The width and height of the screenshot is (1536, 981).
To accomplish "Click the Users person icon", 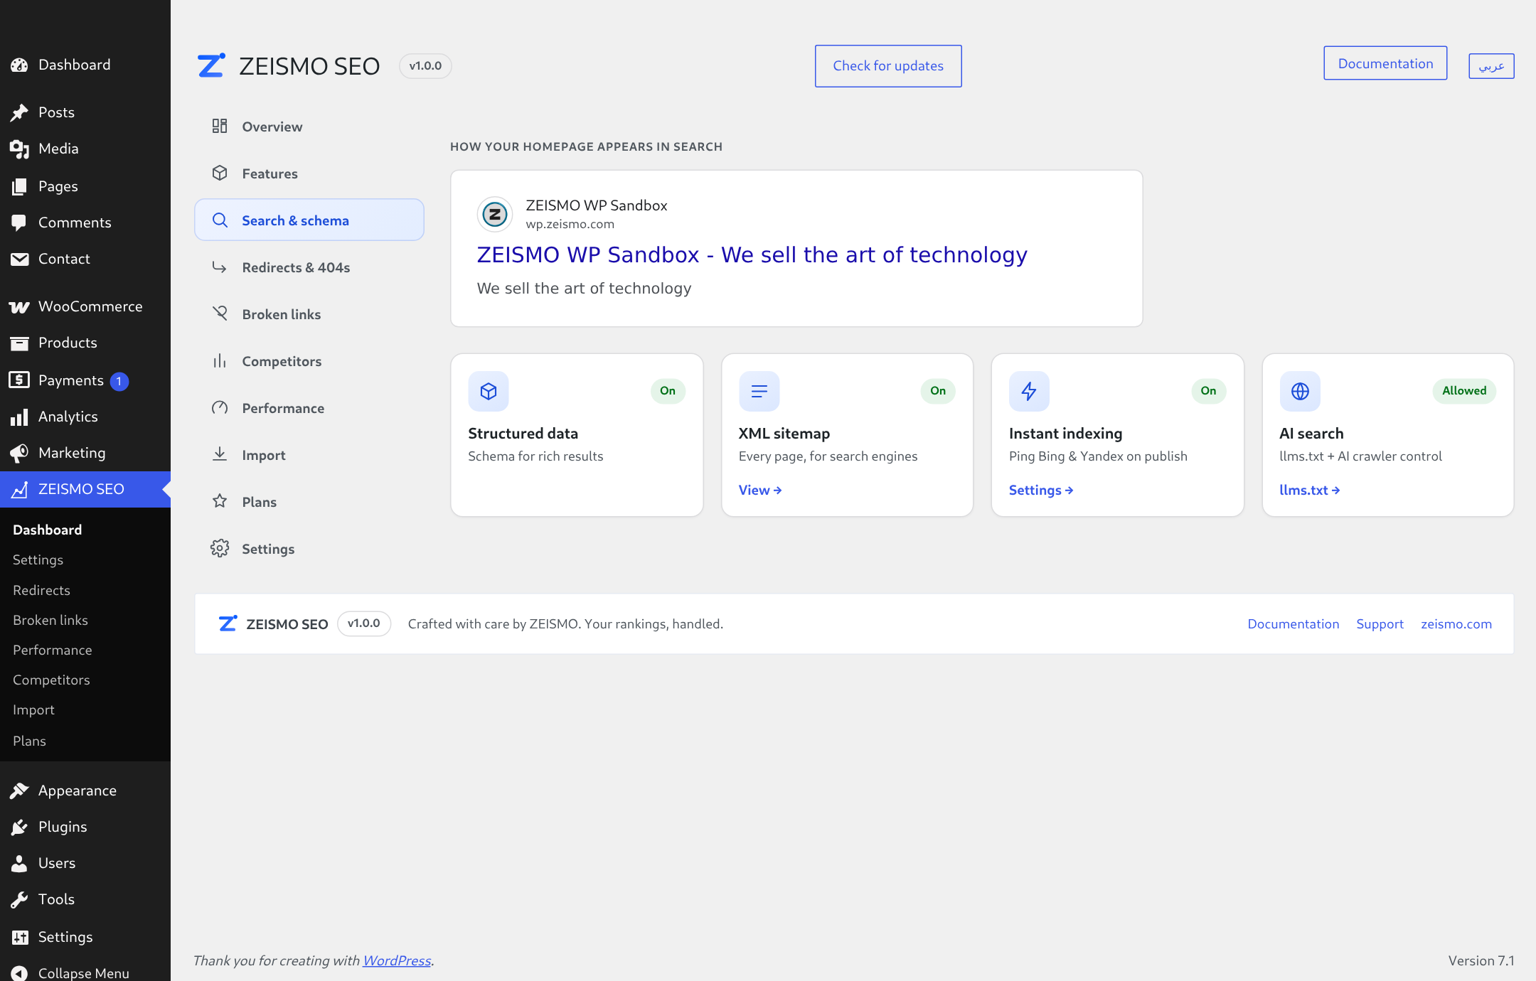I will point(19,863).
